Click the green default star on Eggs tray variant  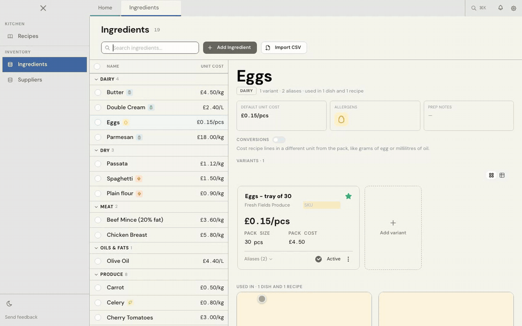coord(348,196)
